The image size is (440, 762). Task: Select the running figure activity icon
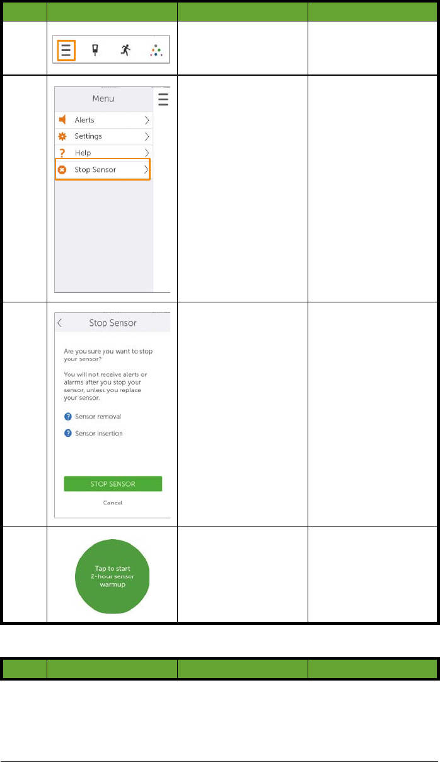[x=125, y=50]
